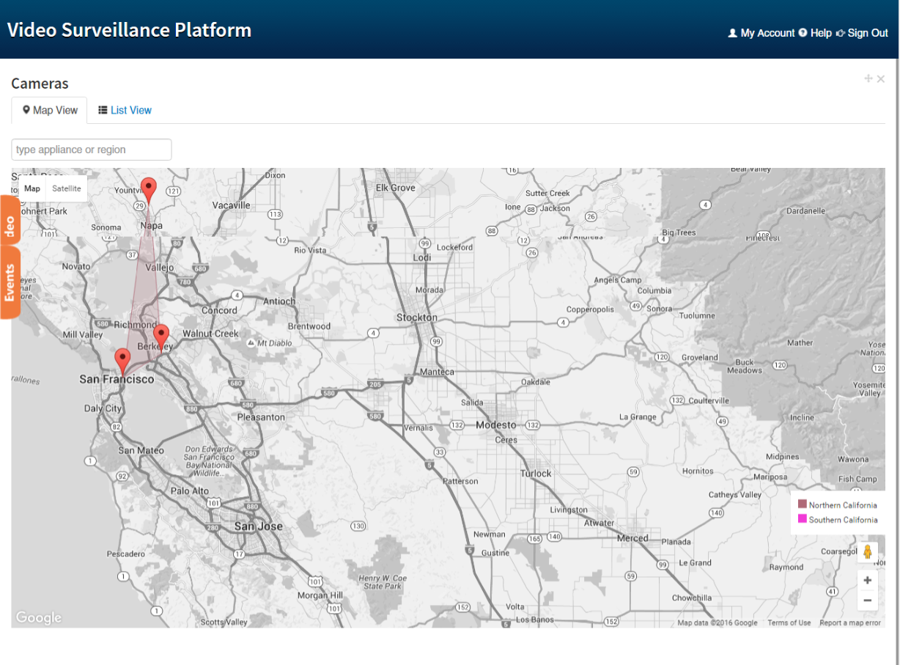Click the camera marker near Napa
Screen dimensions: 900x665
[149, 188]
